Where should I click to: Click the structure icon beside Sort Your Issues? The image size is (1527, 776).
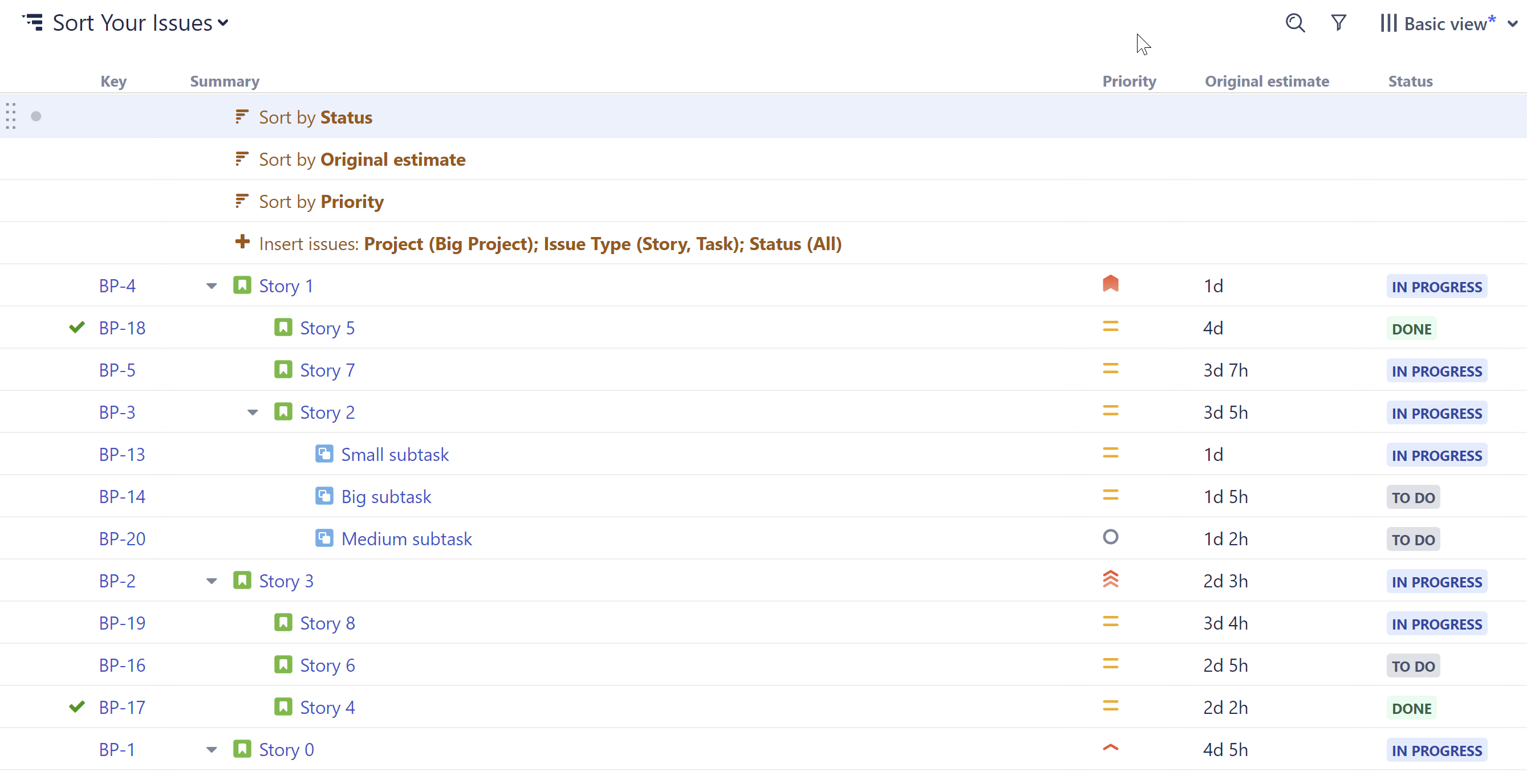pyautogui.click(x=33, y=23)
